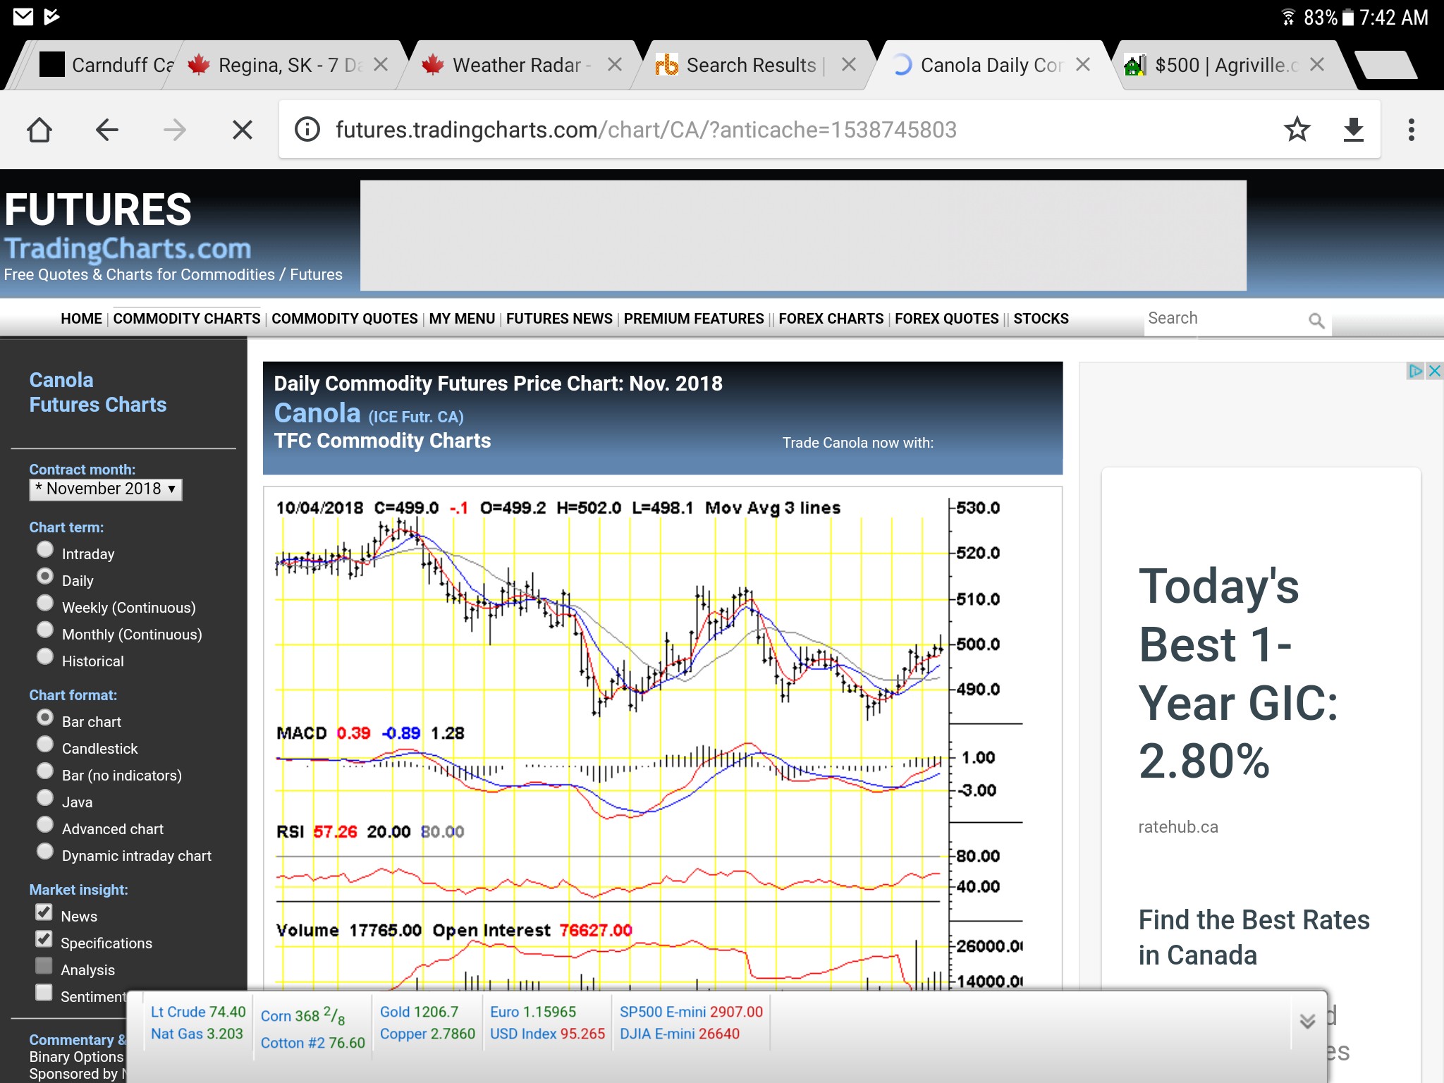
Task: Tap the battery status icon
Action: [1347, 17]
